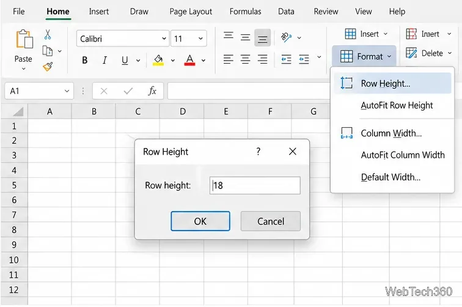
Task: Toggle Underline formatting
Action: pyautogui.click(x=125, y=60)
